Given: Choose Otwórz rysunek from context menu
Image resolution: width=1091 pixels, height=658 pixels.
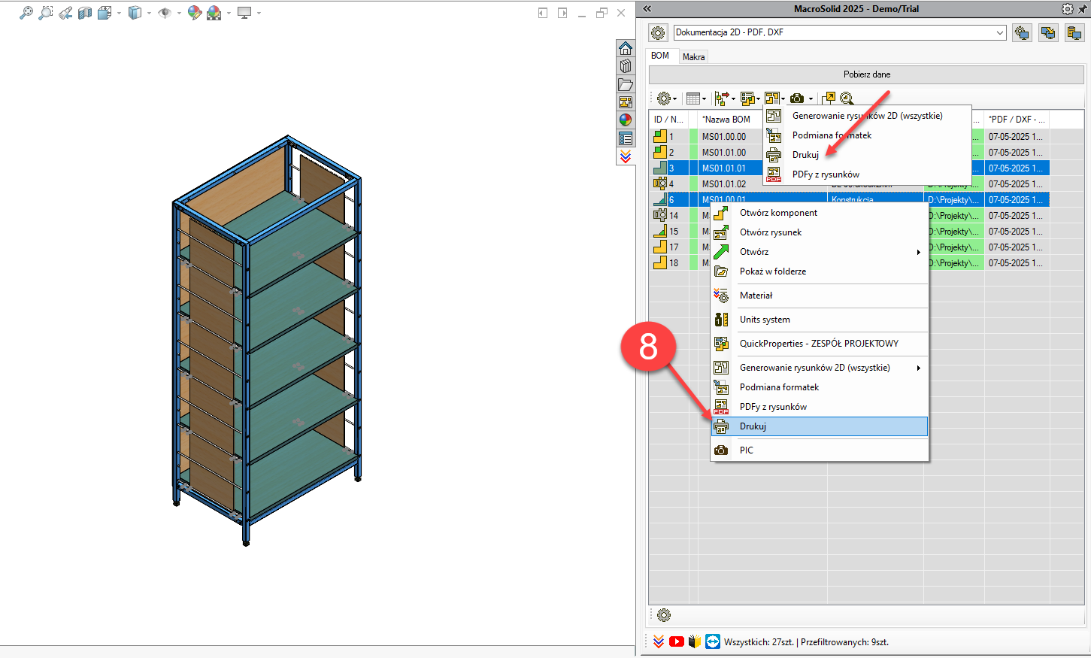Looking at the screenshot, I should (x=820, y=232).
